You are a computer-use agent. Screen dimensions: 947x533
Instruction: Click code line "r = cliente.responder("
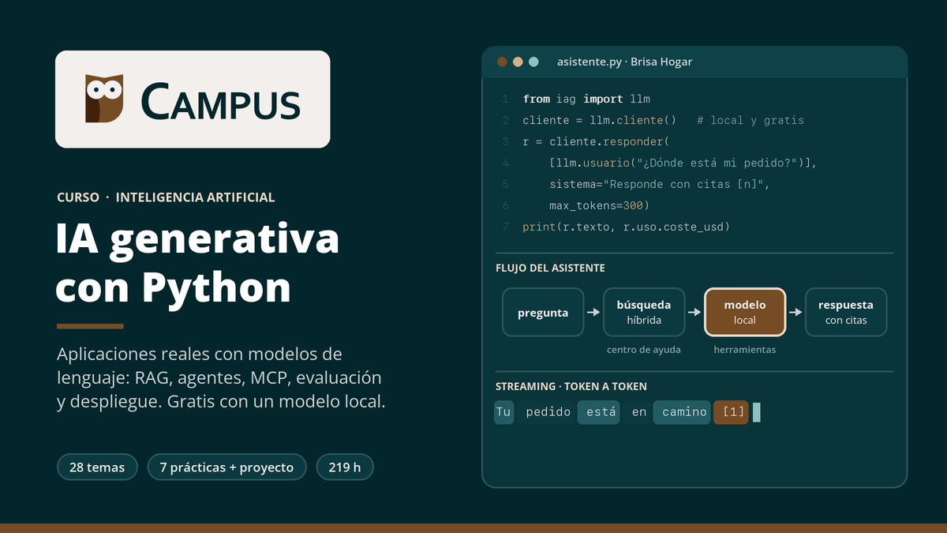pos(596,141)
